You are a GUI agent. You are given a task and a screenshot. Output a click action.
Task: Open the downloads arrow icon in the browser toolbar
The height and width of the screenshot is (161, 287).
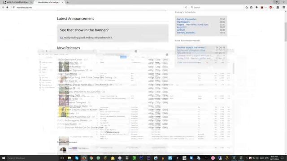pos(257,7)
